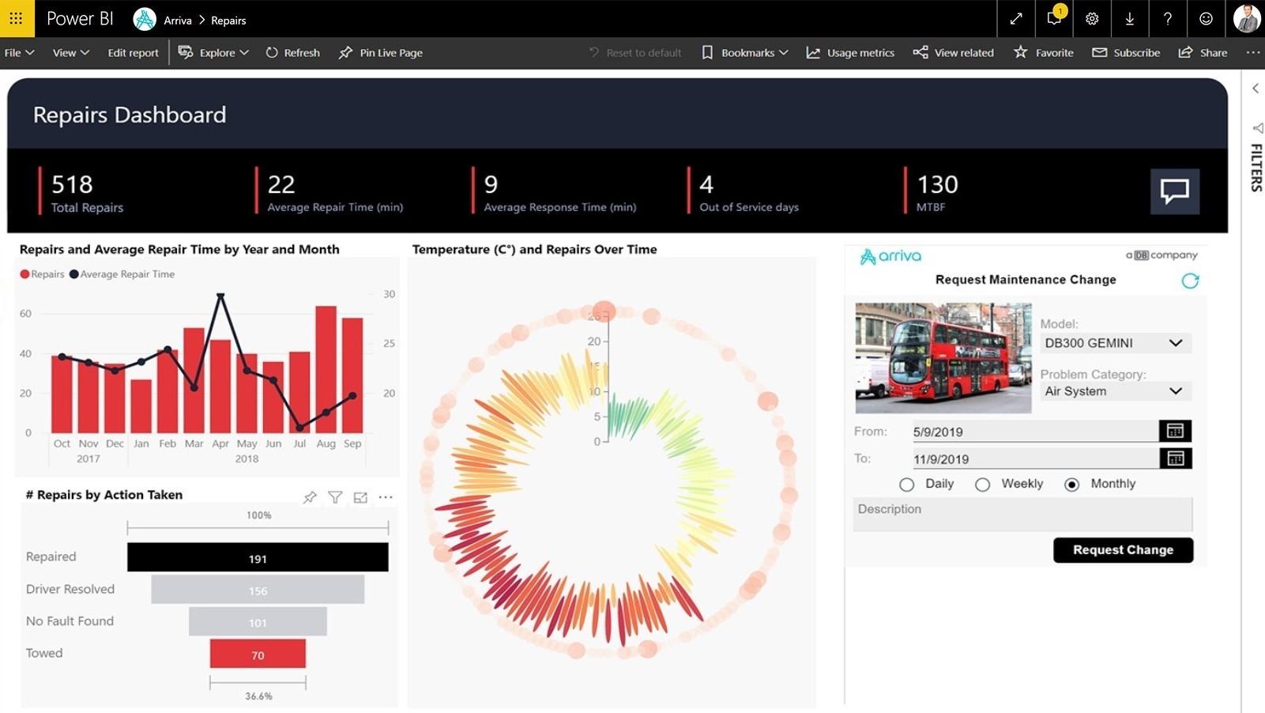Open the View menu
1265x713 pixels.
click(70, 53)
